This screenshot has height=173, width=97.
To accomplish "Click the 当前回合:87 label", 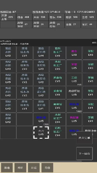I will [x=8, y=12].
